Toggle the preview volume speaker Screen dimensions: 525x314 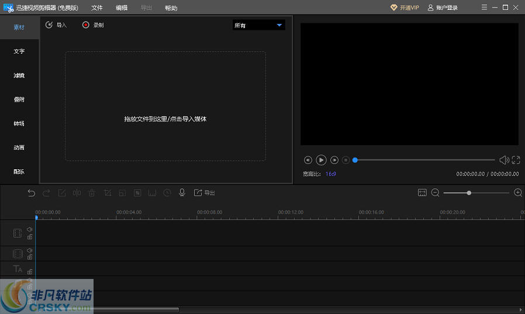click(x=503, y=160)
